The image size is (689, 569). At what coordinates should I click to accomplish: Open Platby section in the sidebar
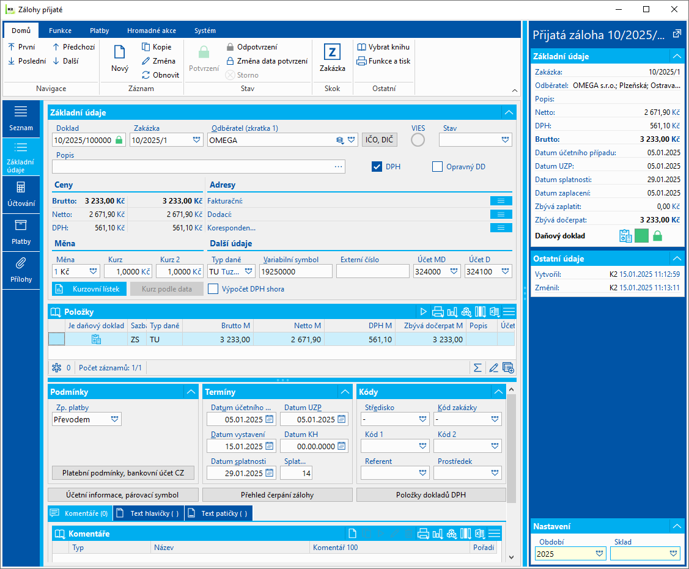click(21, 232)
